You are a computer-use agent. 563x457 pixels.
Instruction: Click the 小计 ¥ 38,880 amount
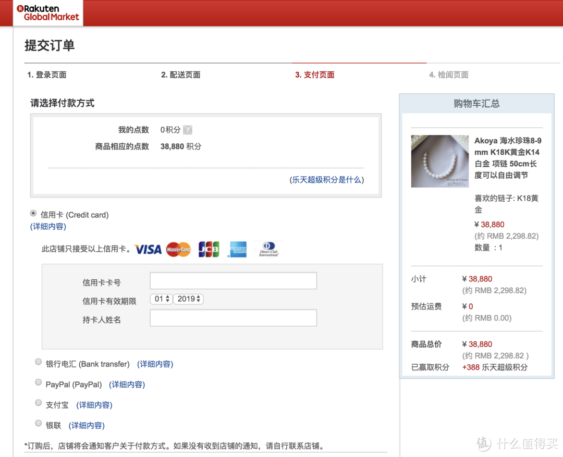[477, 279]
